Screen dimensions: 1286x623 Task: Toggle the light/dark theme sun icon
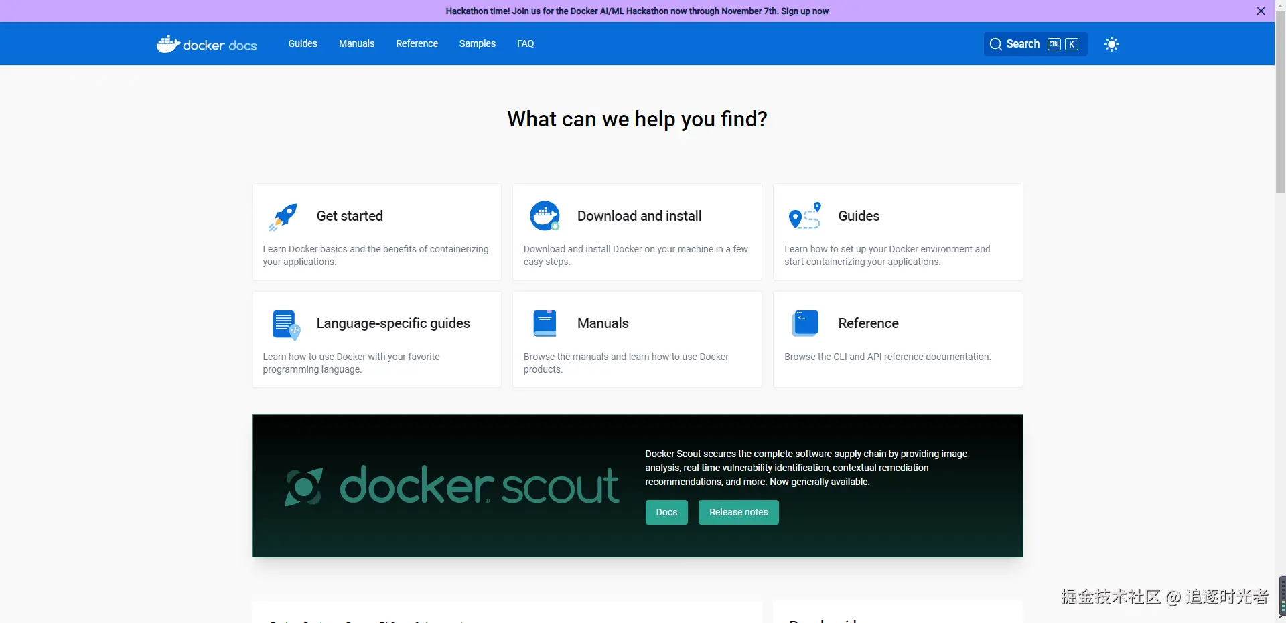click(x=1112, y=44)
